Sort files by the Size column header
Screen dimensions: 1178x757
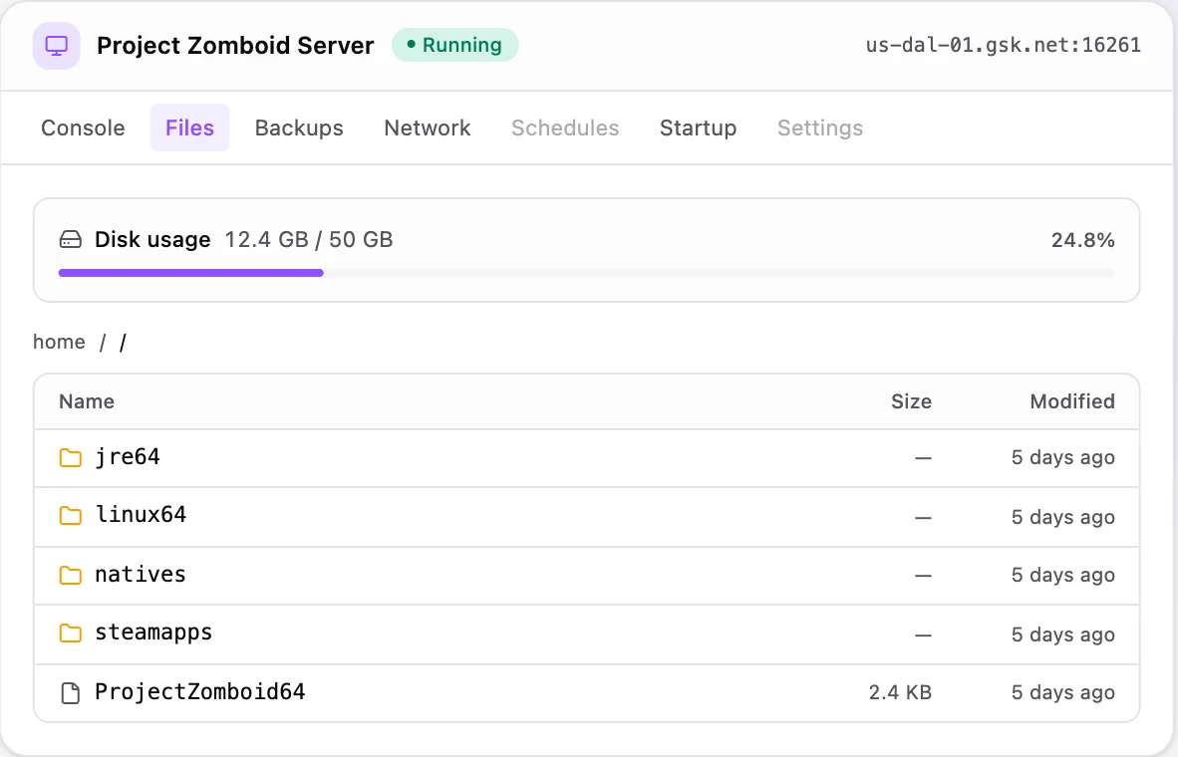point(911,401)
